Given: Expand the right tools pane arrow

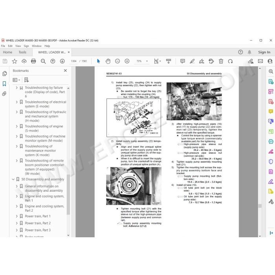Looking at the screenshot, I should tap(271, 233).
